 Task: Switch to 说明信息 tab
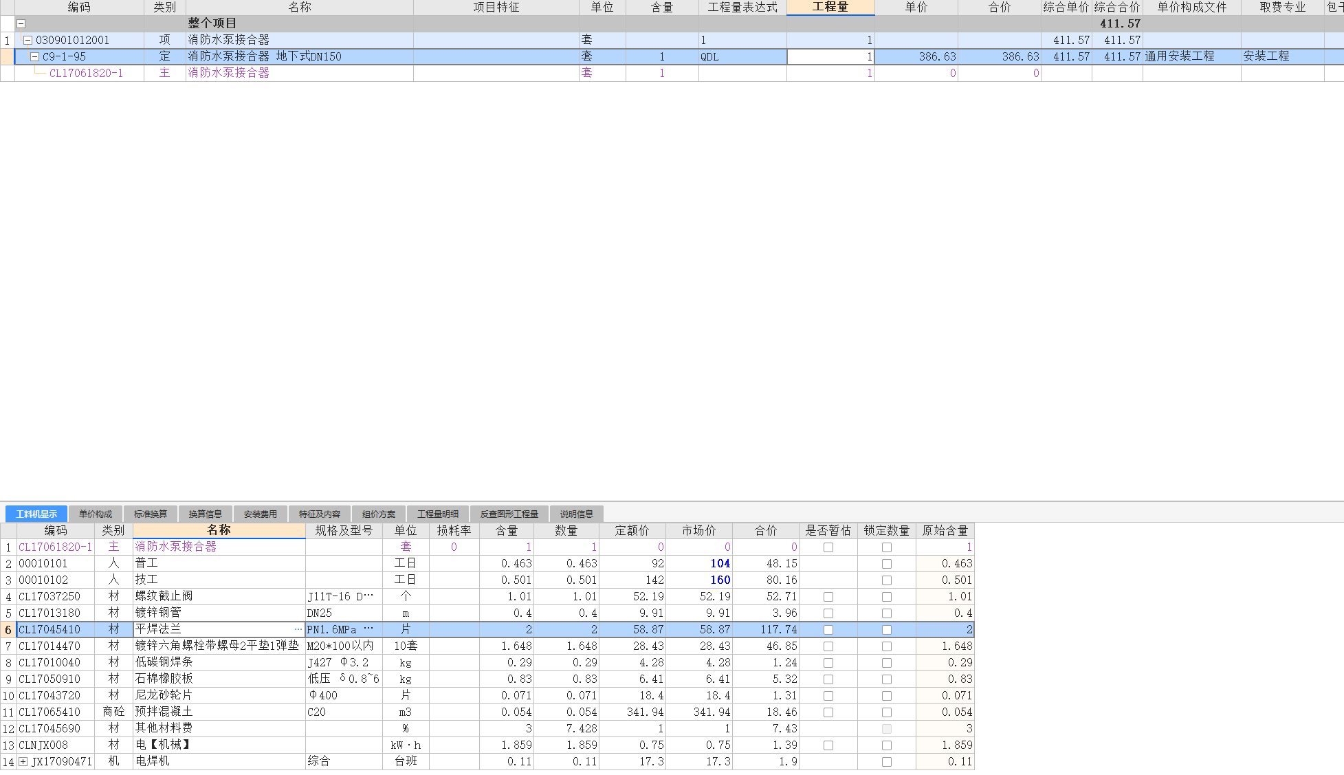tap(577, 514)
